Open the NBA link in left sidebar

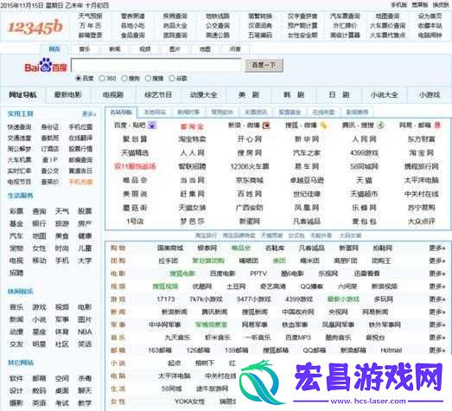[85, 332]
